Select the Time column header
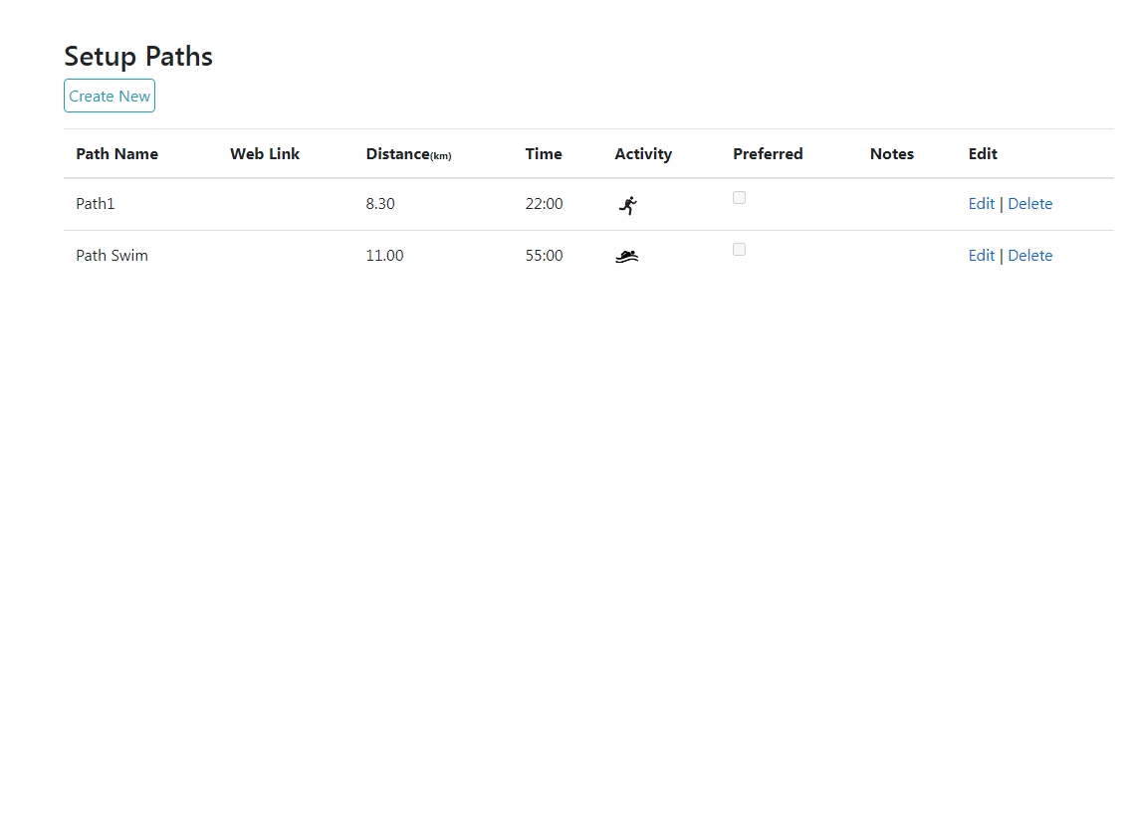The image size is (1135, 826). 544,154
